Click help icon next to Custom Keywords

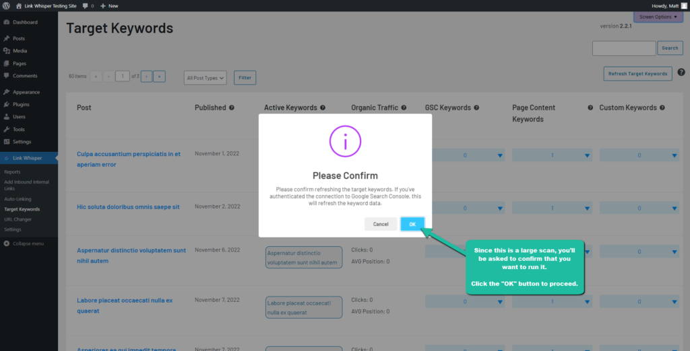pos(662,108)
